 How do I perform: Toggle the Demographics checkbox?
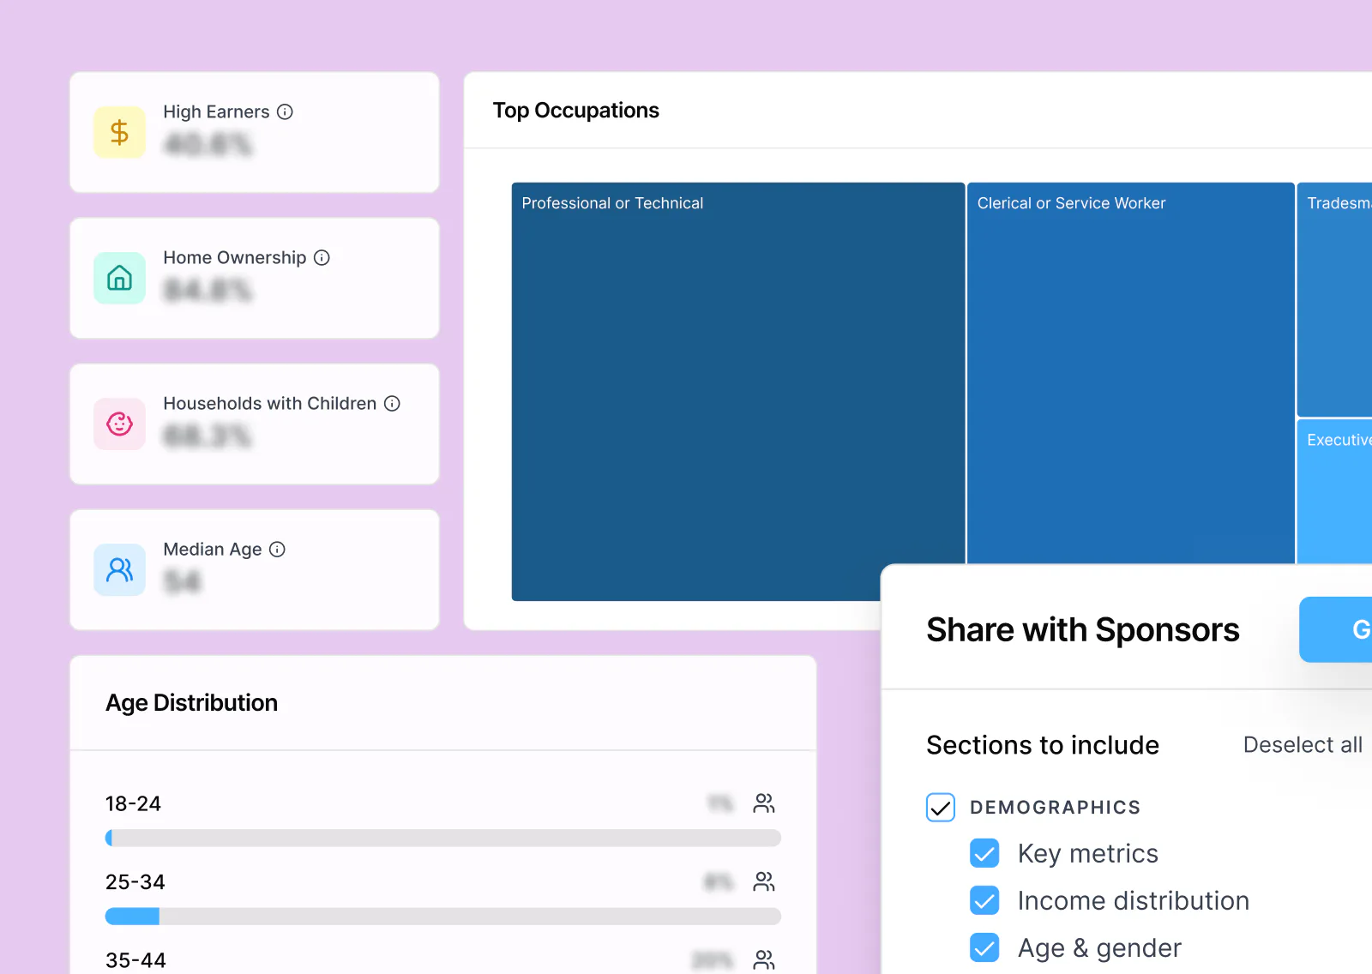941,808
